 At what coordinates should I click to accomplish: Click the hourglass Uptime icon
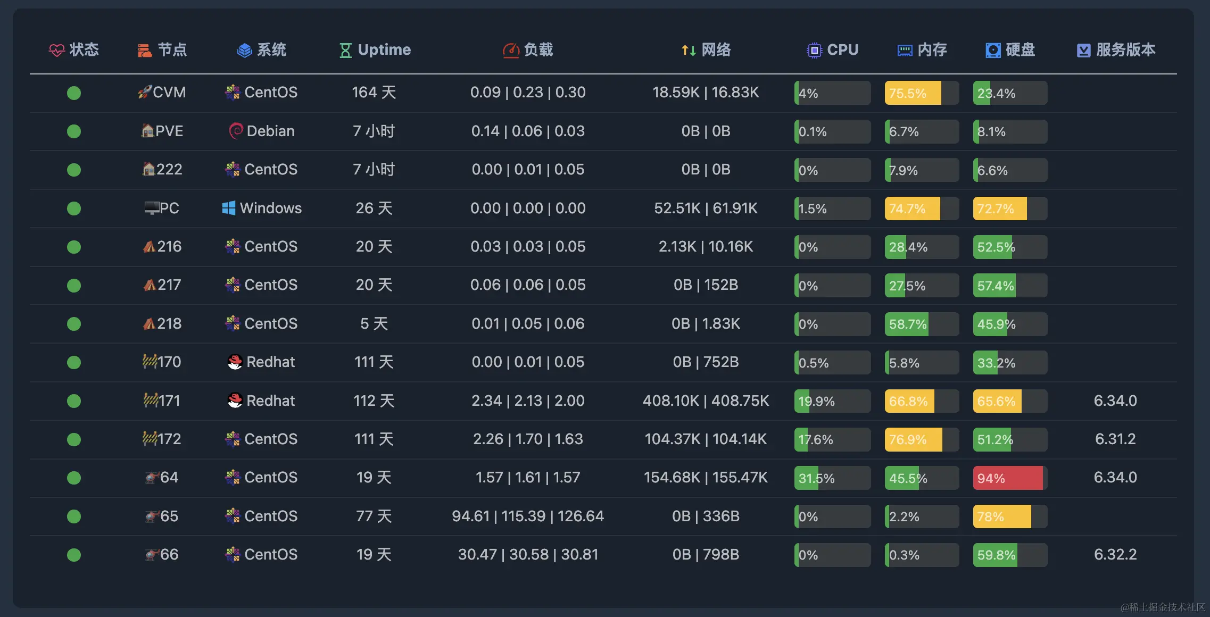click(x=345, y=50)
